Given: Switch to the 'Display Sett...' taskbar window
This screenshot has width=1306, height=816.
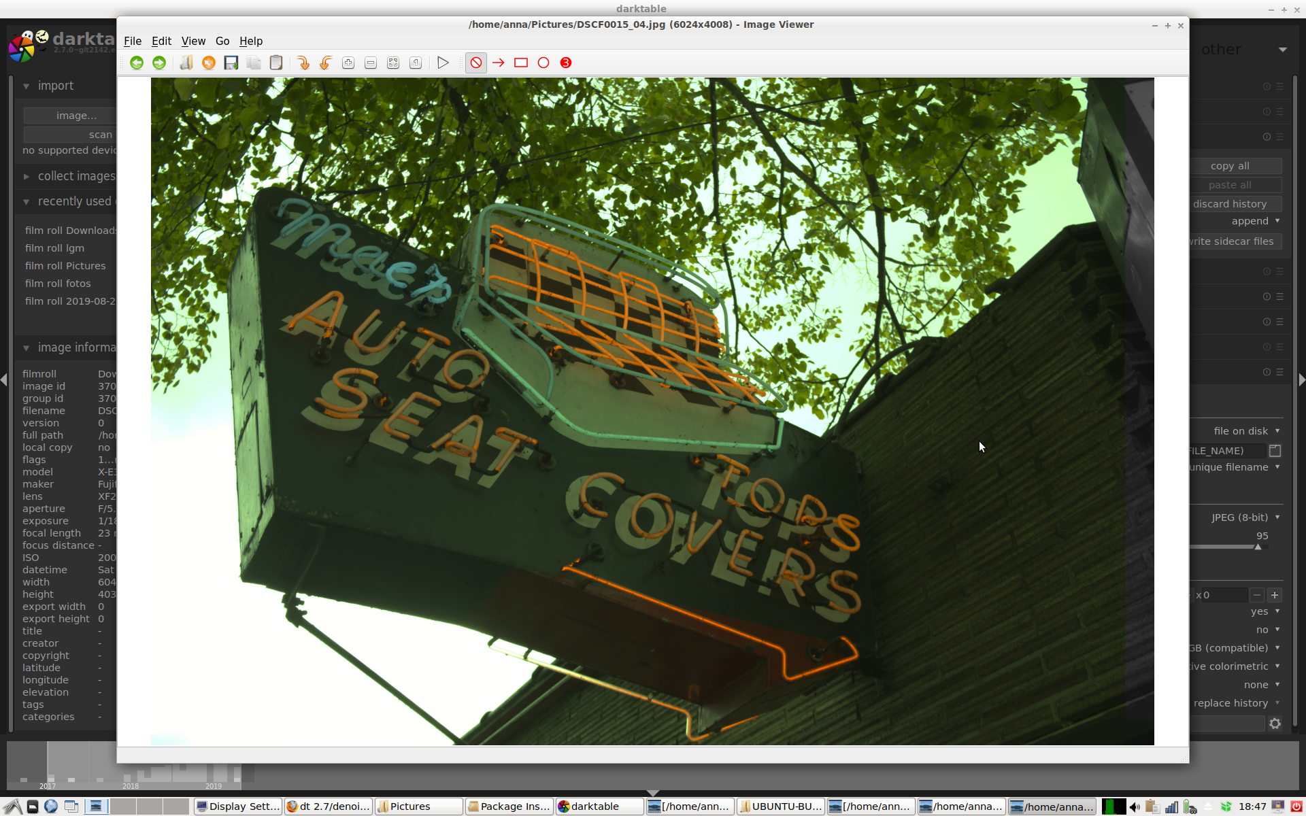Looking at the screenshot, I should [237, 806].
